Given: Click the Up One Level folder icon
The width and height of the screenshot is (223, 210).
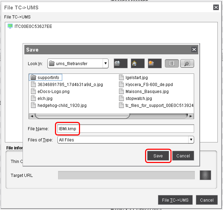Looking at the screenshot, I should pyautogui.click(x=120, y=63).
